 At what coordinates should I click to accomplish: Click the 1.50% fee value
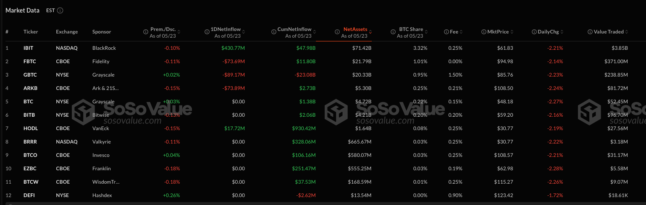point(455,75)
